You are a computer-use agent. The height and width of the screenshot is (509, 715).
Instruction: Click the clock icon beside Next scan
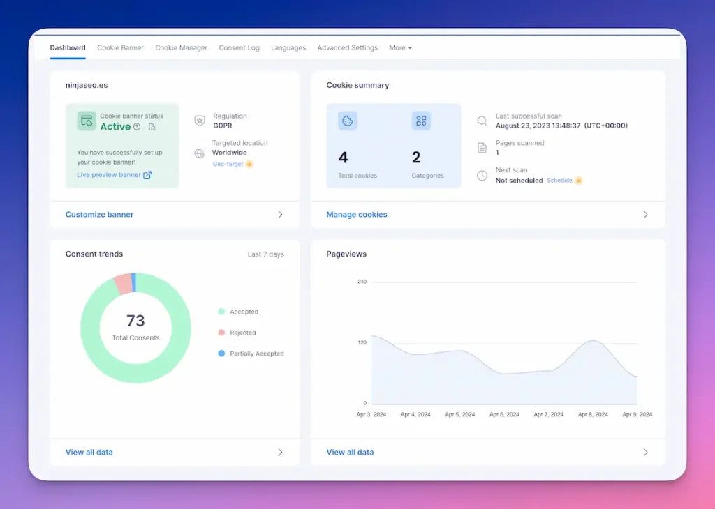pos(482,175)
